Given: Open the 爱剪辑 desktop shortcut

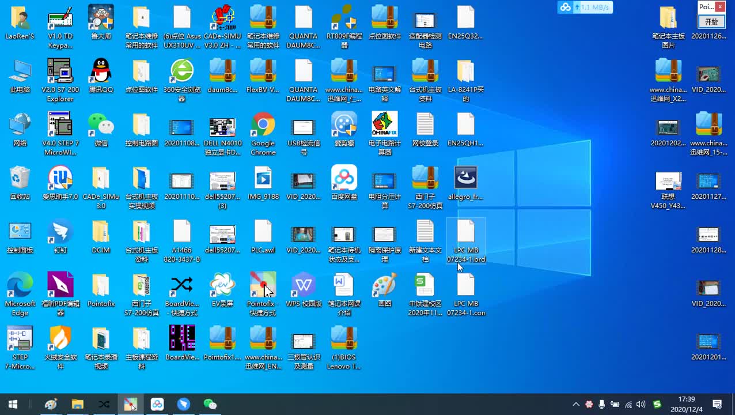Looking at the screenshot, I should point(344,130).
